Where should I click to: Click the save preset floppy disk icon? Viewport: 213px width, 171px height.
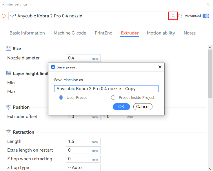[x=173, y=16]
